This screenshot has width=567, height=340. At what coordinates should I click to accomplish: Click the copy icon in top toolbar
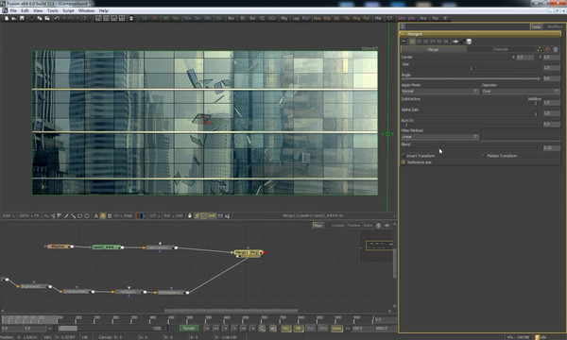pyautogui.click(x=40, y=18)
